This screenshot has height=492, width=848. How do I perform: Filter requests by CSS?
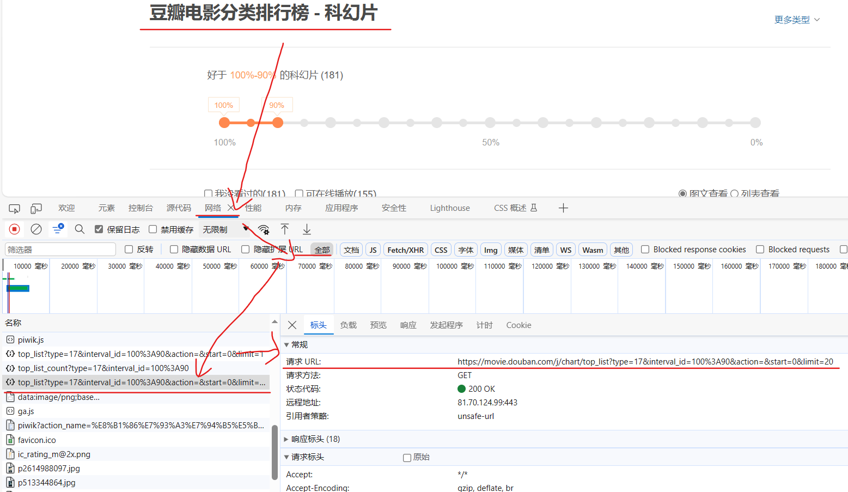click(441, 250)
